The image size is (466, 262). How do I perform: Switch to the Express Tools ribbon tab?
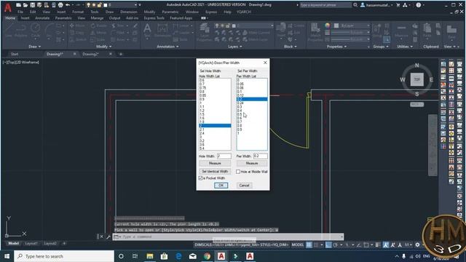coord(154,18)
